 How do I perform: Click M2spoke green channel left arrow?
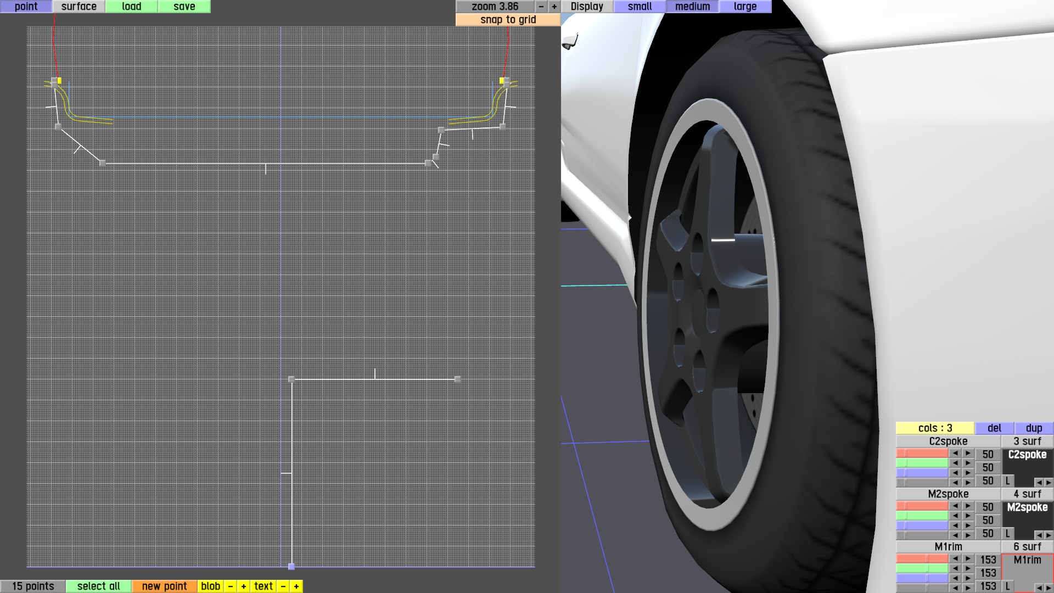(956, 516)
